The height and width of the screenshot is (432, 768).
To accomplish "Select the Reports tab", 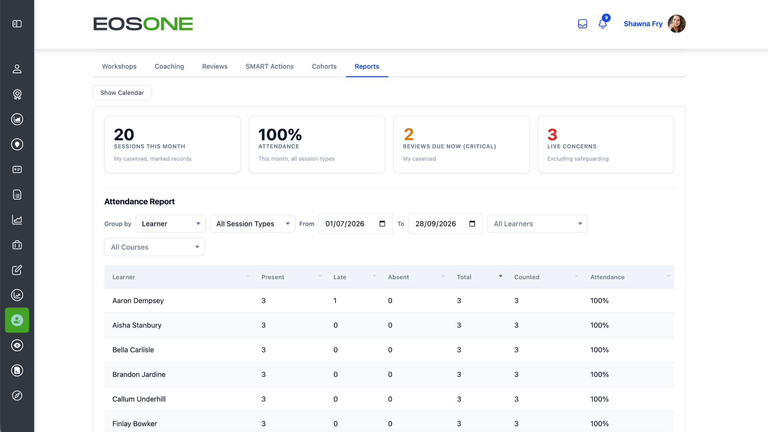I will point(367,66).
